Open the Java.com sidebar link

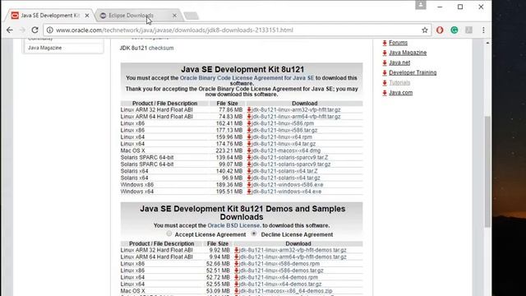pos(400,93)
